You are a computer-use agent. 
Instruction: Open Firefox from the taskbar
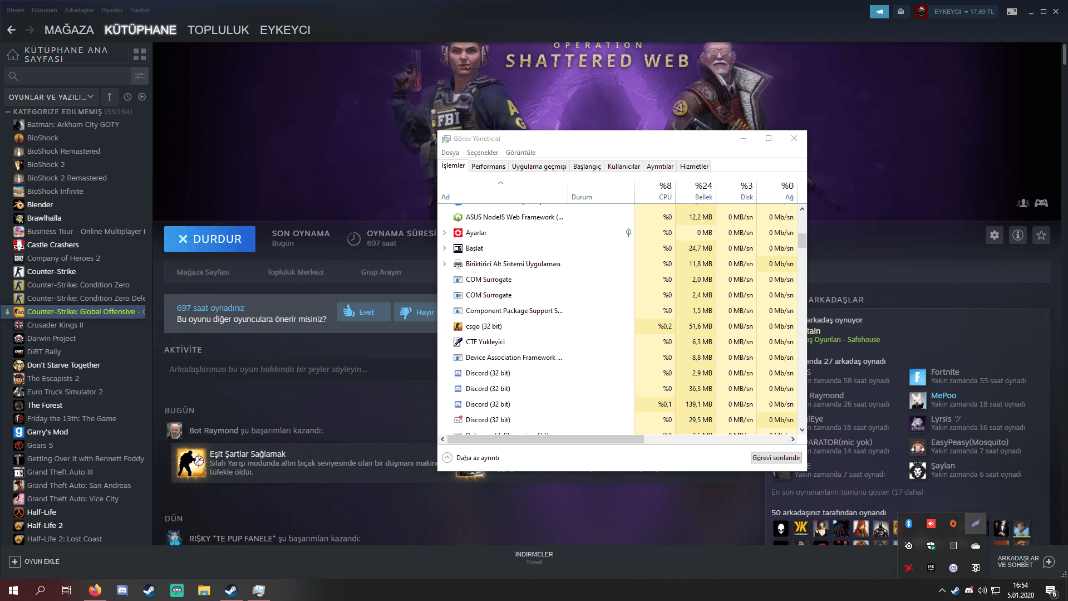pyautogui.click(x=95, y=590)
